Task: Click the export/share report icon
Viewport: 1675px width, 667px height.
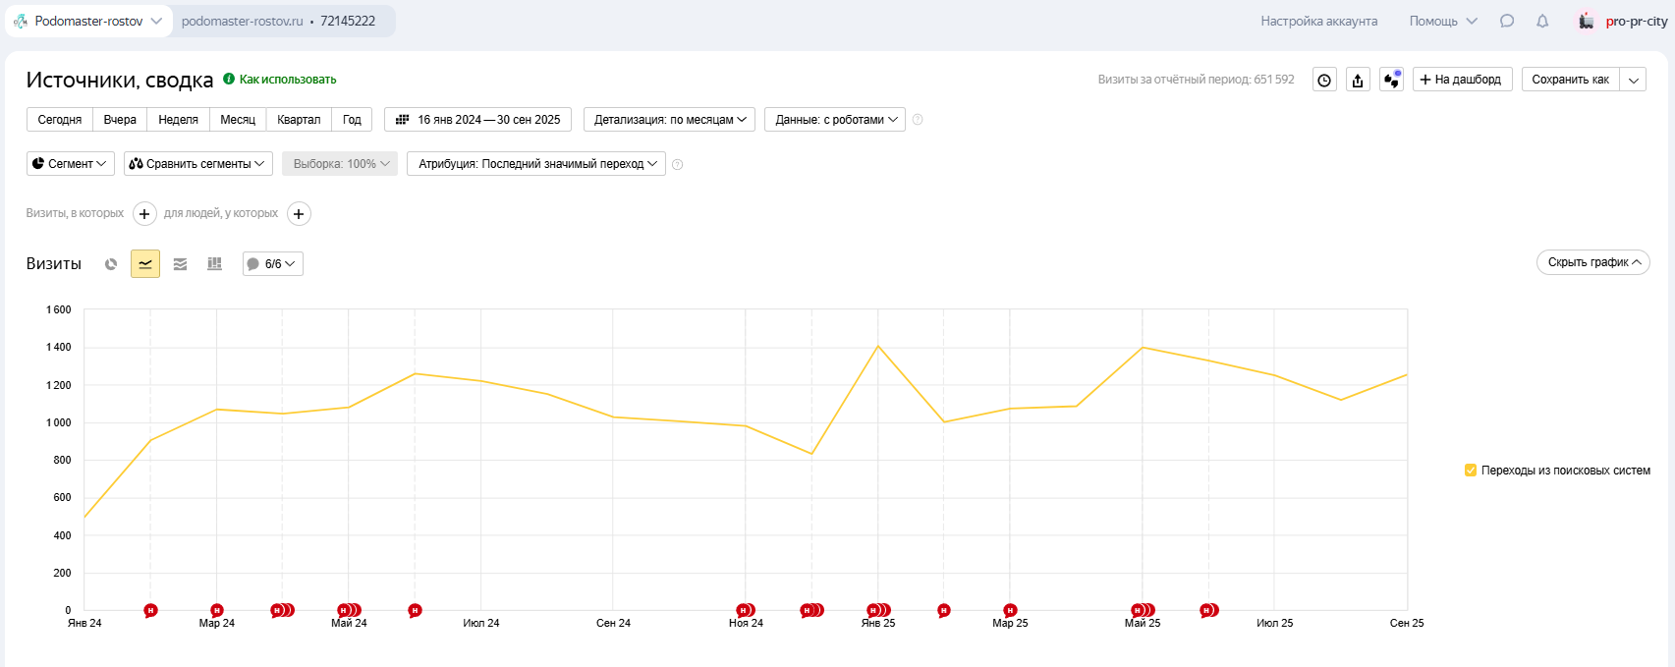Action: click(1358, 81)
